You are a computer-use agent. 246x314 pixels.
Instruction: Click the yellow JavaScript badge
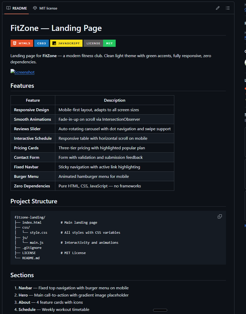tap(66, 43)
